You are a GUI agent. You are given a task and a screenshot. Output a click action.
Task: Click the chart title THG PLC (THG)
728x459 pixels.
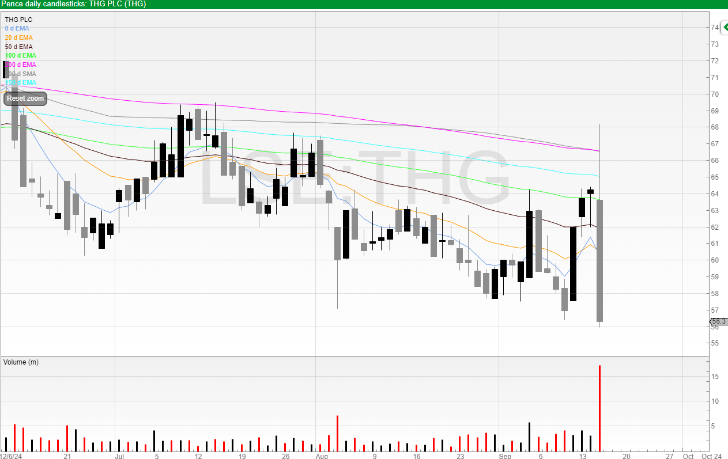117,4
